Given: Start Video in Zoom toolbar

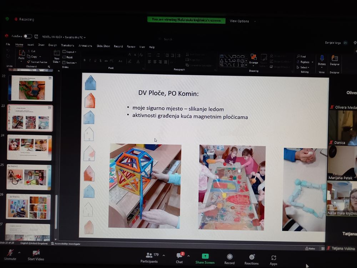Looking at the screenshot, I should pyautogui.click(x=36, y=255).
